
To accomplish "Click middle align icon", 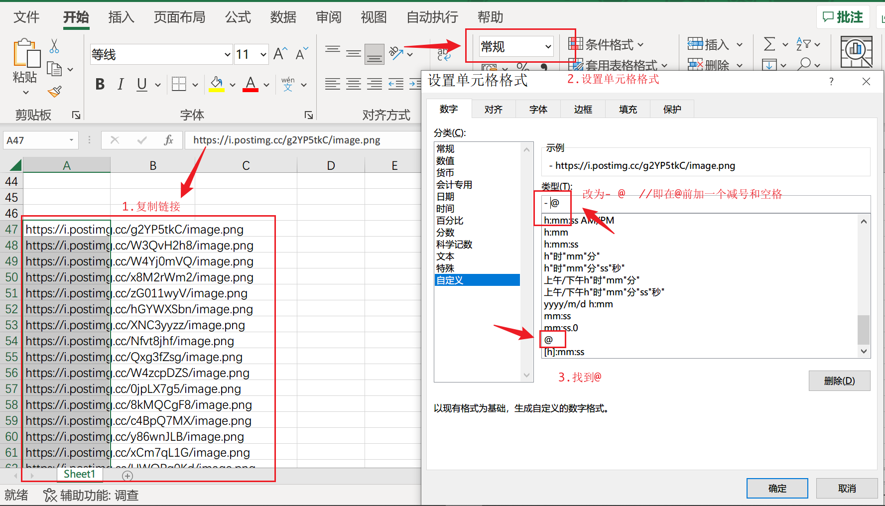I will (354, 53).
